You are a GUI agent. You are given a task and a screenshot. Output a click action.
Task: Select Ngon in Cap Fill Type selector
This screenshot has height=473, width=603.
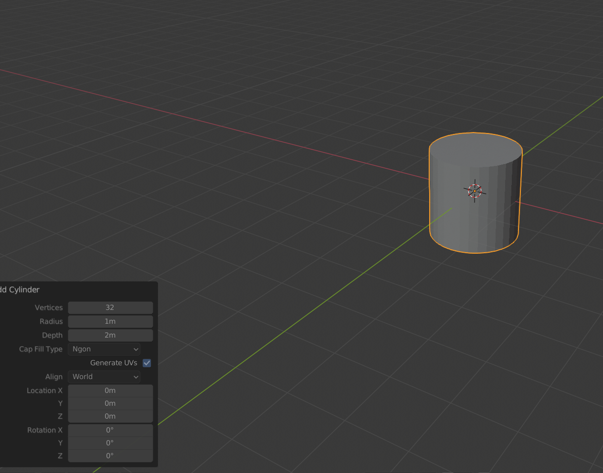(x=104, y=349)
